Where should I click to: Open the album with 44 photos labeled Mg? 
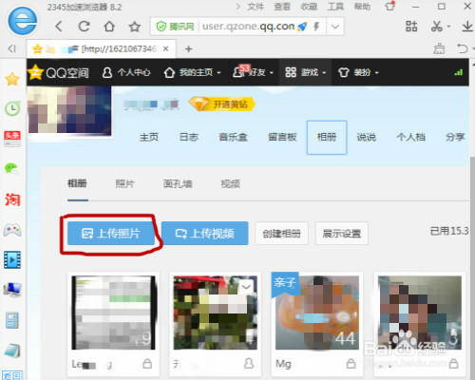pos(317,313)
